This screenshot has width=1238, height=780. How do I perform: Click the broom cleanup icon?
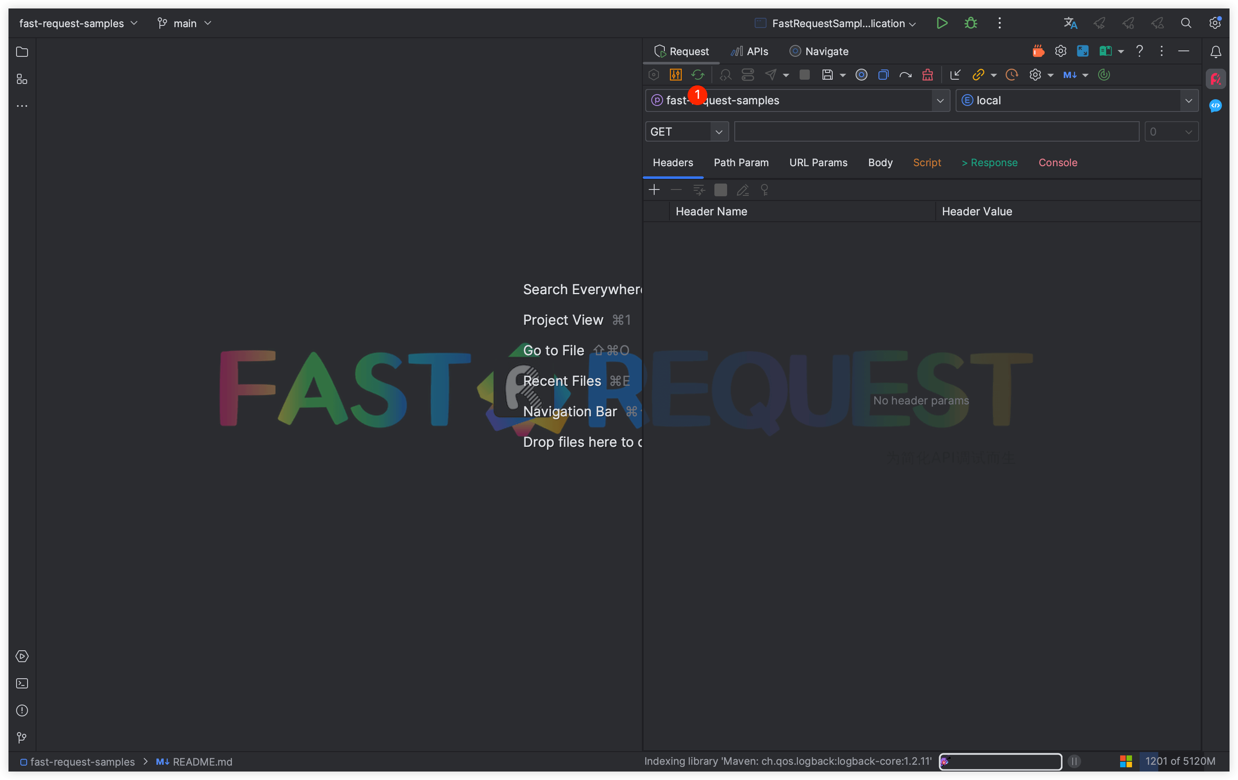928,75
